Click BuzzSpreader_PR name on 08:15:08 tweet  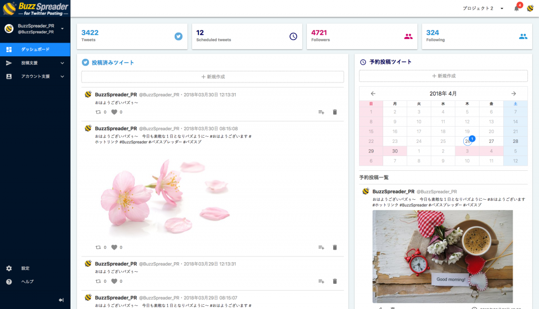pyautogui.click(x=116, y=128)
